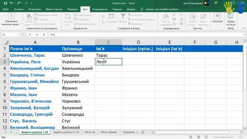Click the Підключення command
This screenshot has height=139, width=247.
(83, 15)
